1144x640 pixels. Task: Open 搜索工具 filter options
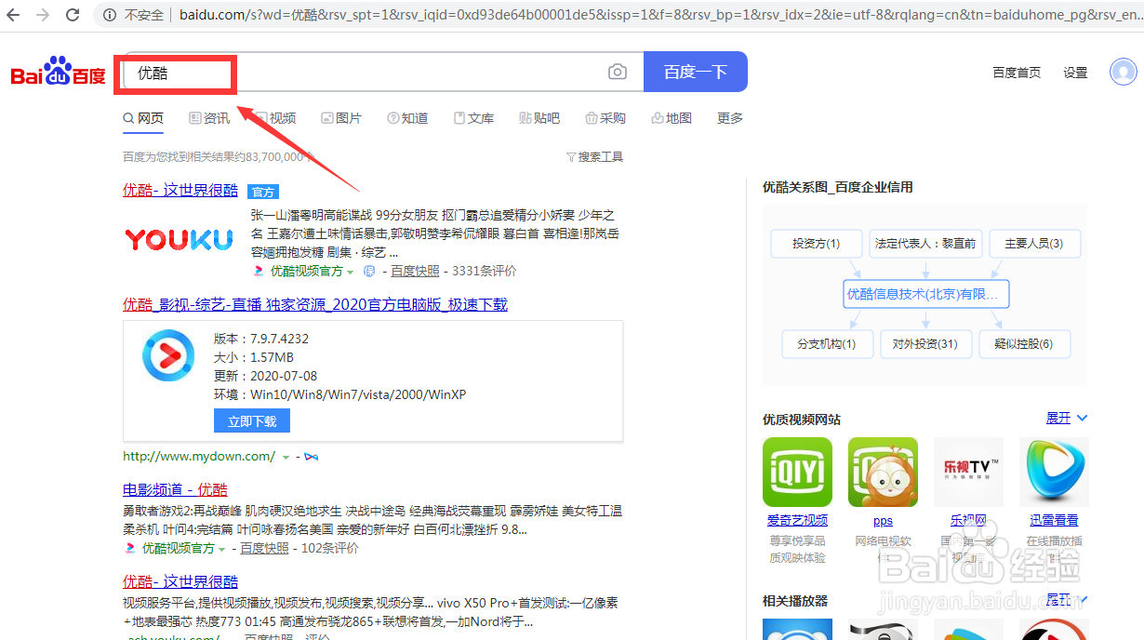(x=594, y=157)
